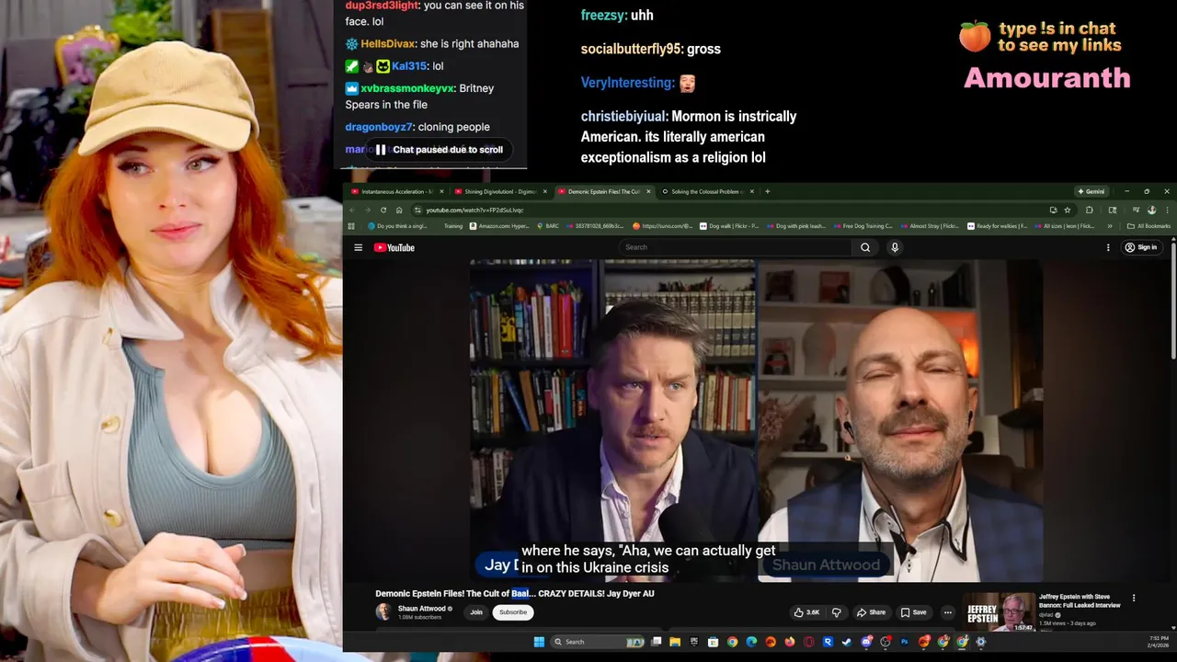Click the YouTube search magnifier button

pos(865,247)
